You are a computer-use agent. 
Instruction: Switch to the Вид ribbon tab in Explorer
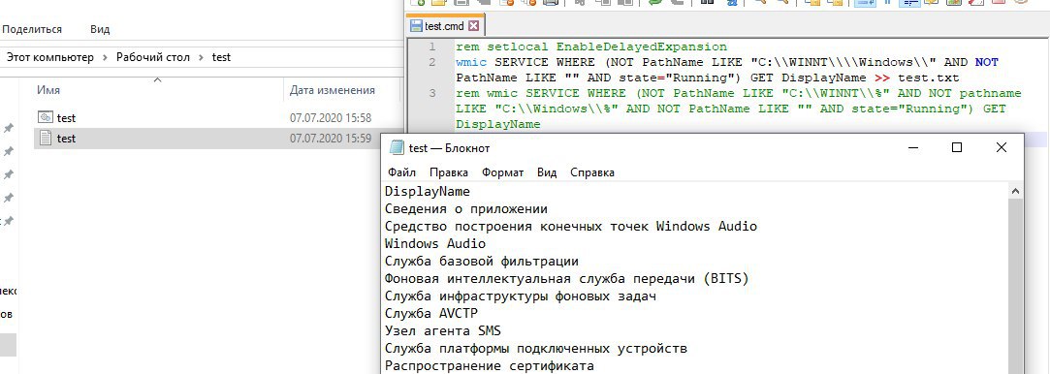click(100, 29)
